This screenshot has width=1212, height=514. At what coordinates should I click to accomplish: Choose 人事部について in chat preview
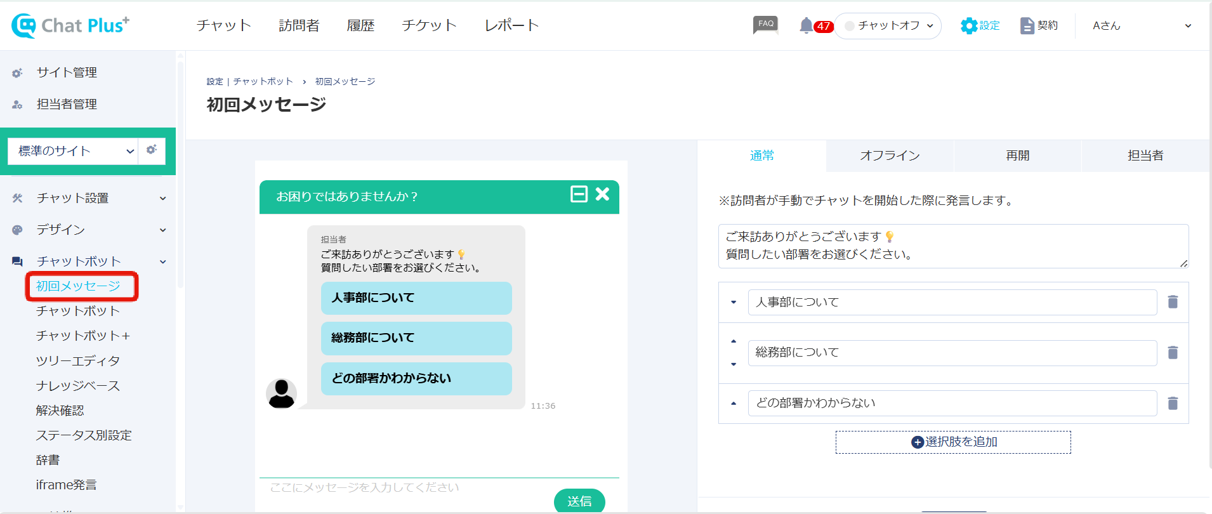[x=416, y=298]
